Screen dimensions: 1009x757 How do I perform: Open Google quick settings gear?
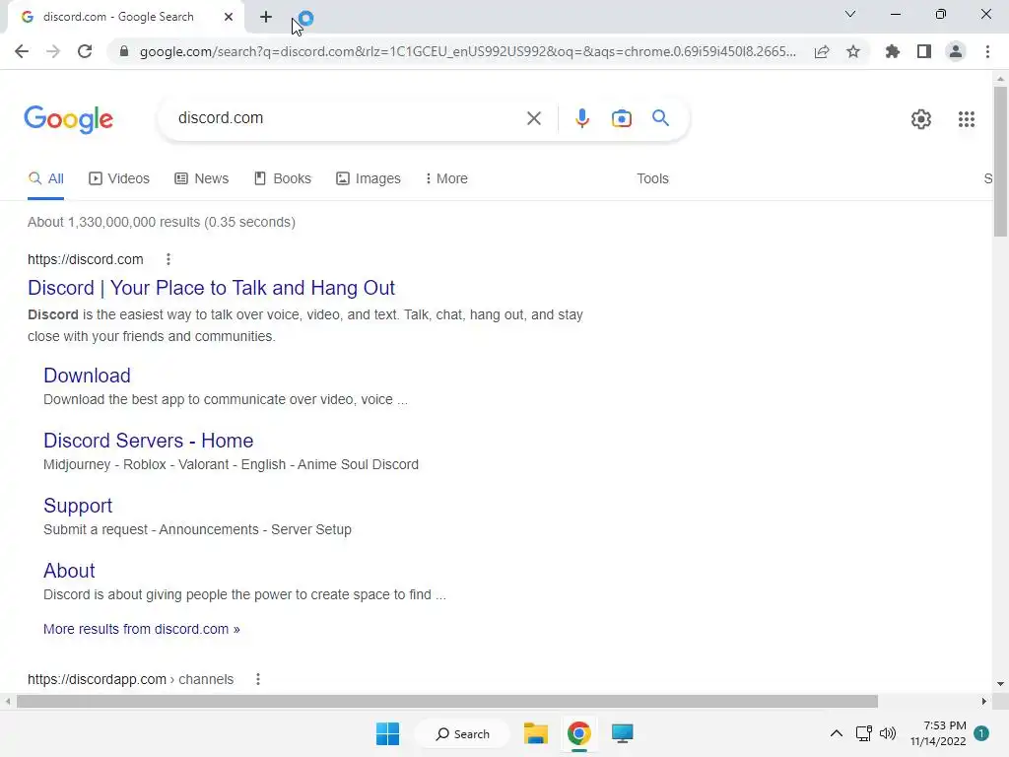click(x=921, y=119)
